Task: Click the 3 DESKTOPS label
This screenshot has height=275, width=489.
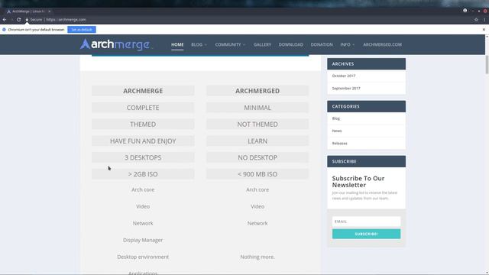Action: click(143, 157)
